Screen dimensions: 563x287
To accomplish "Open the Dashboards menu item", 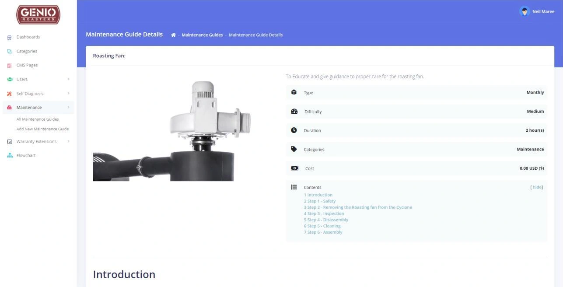I will pos(28,37).
